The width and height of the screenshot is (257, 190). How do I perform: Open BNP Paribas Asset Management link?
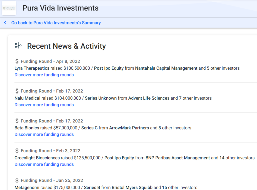(x=178, y=158)
